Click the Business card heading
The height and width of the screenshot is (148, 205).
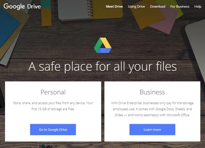(152, 92)
